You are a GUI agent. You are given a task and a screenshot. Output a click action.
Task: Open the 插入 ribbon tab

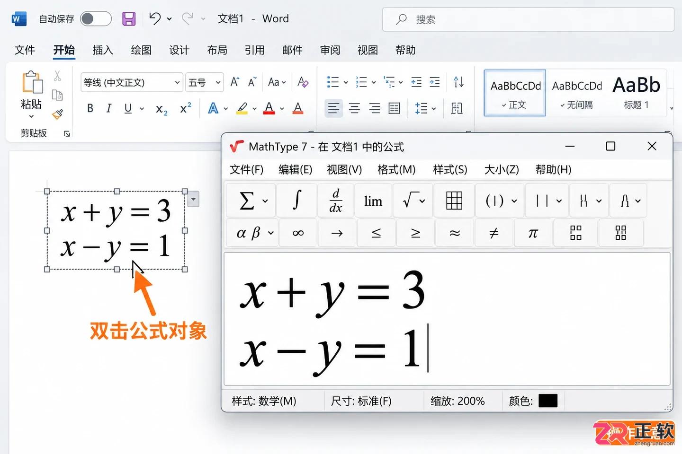click(103, 50)
